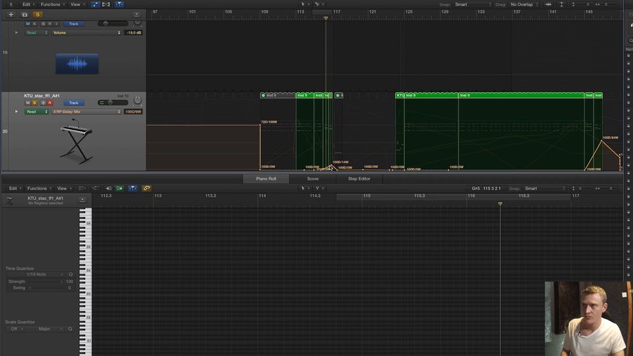
Task: Open the Scale Quantize Off dropdown
Action: coord(15,329)
